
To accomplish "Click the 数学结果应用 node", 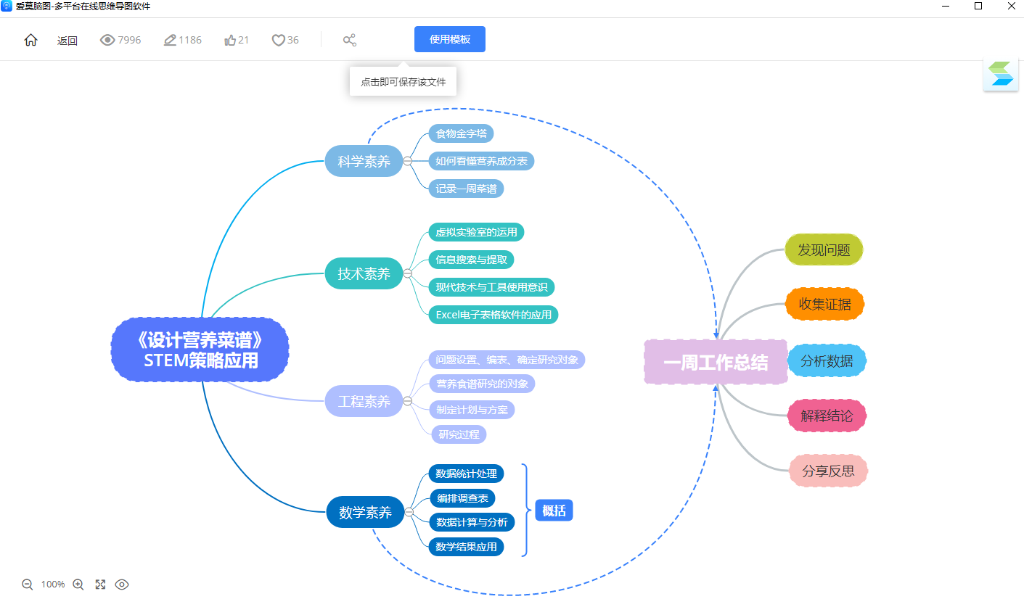I will 466,547.
